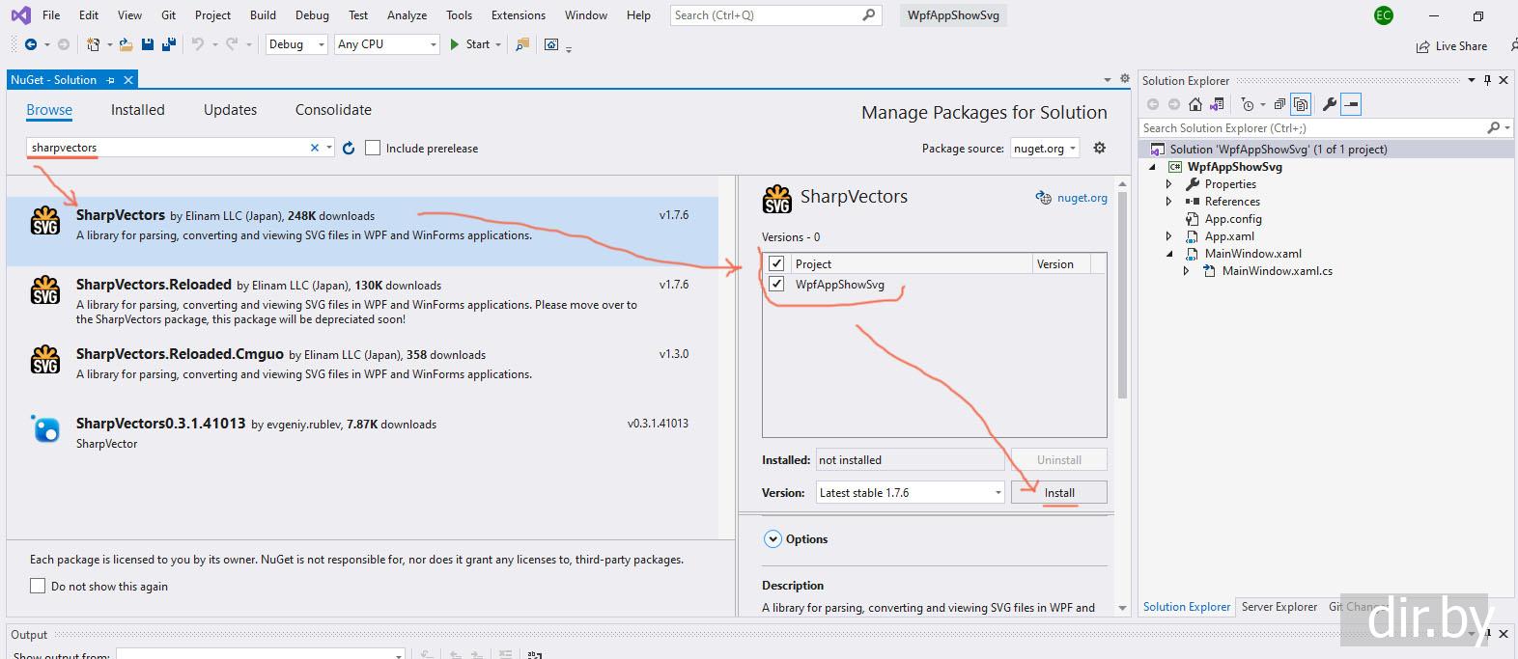Refresh the NuGet package search results
The image size is (1518, 659).
point(349,148)
